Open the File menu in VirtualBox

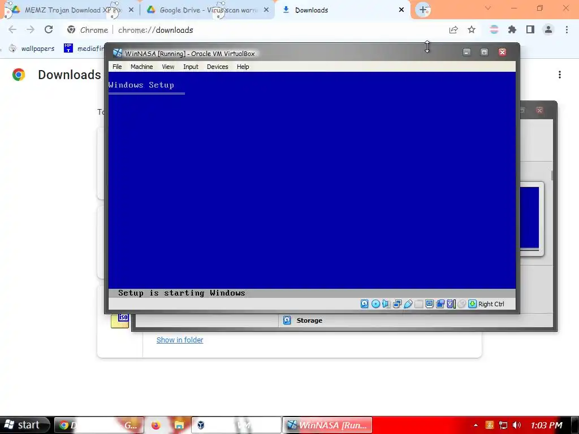pos(117,67)
